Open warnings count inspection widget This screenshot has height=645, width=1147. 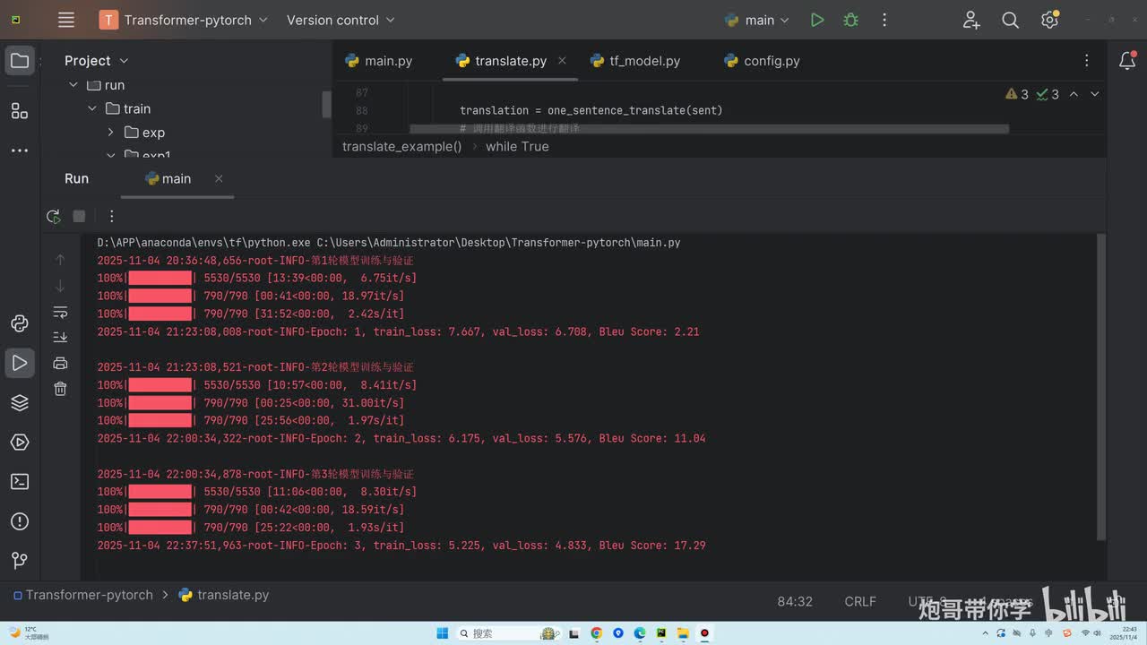tap(1017, 94)
